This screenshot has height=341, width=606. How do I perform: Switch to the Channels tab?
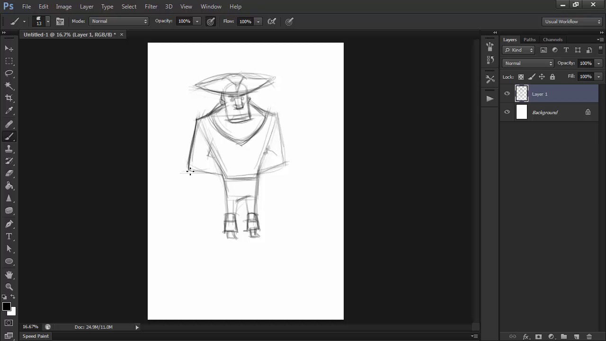[x=553, y=40]
